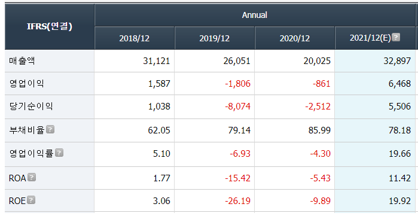Viewport: 418px width, 219px height.
Task: Select the -9.89 ROE value
Action: pos(321,200)
